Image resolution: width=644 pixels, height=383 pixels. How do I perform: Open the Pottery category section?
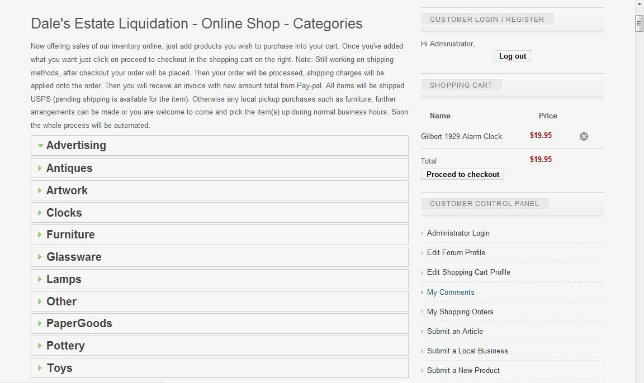65,346
